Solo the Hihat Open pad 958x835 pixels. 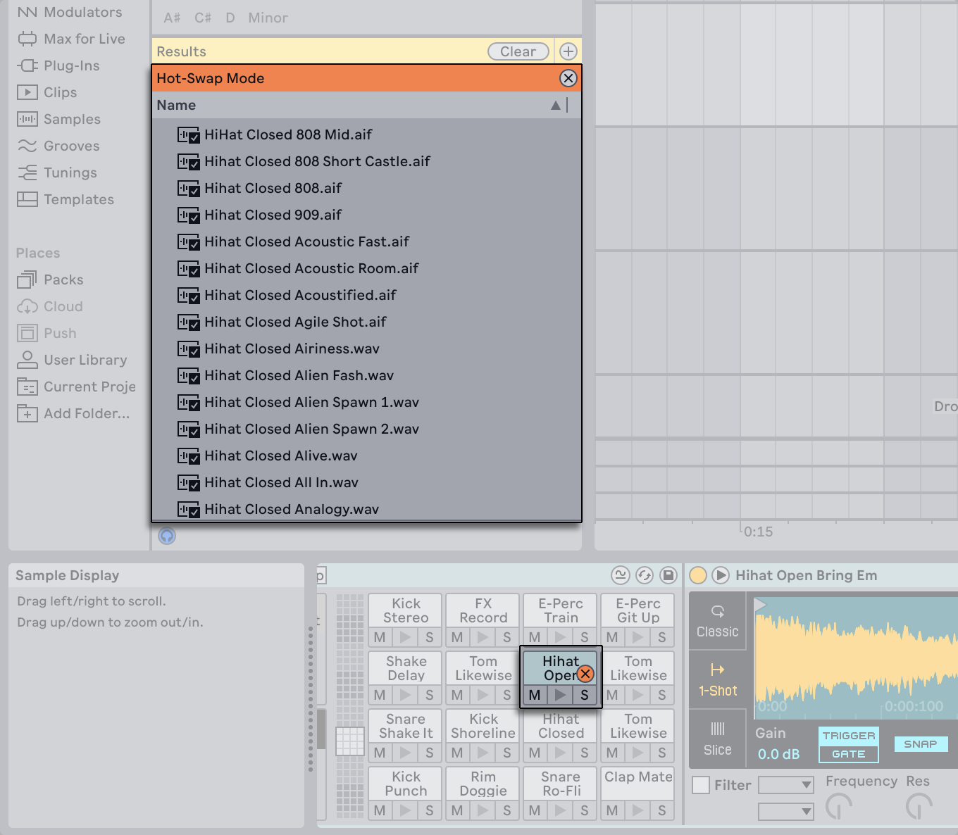[585, 695]
